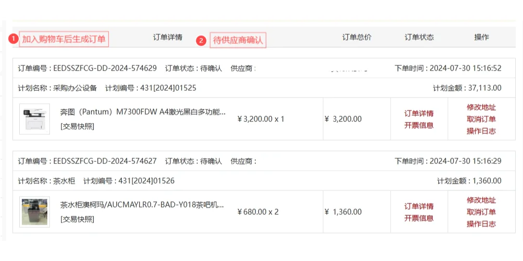The height and width of the screenshot is (261, 523).
Task: View 操作日志 for the Pantum printer order
Action: point(481,131)
